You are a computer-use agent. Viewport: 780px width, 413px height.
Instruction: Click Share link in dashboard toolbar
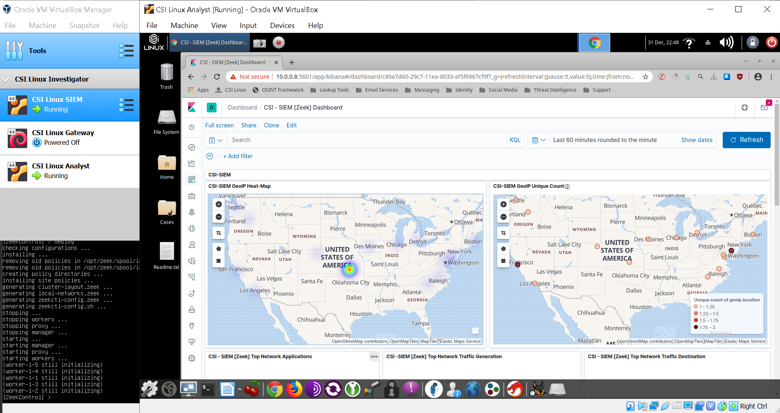point(249,125)
